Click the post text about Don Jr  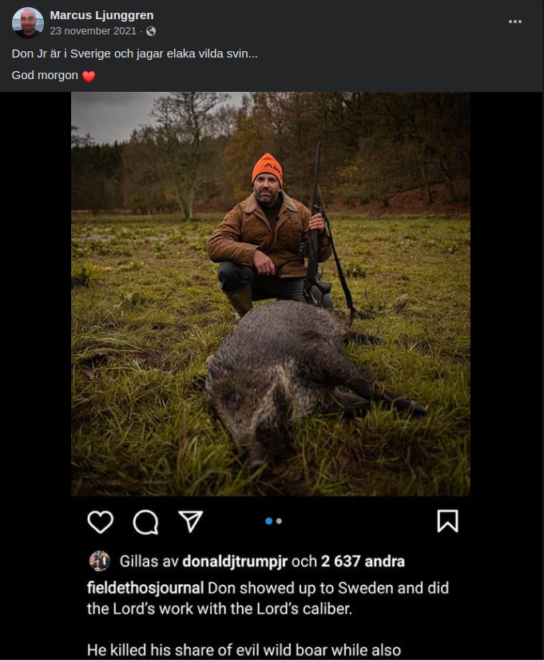pyautogui.click(x=136, y=54)
